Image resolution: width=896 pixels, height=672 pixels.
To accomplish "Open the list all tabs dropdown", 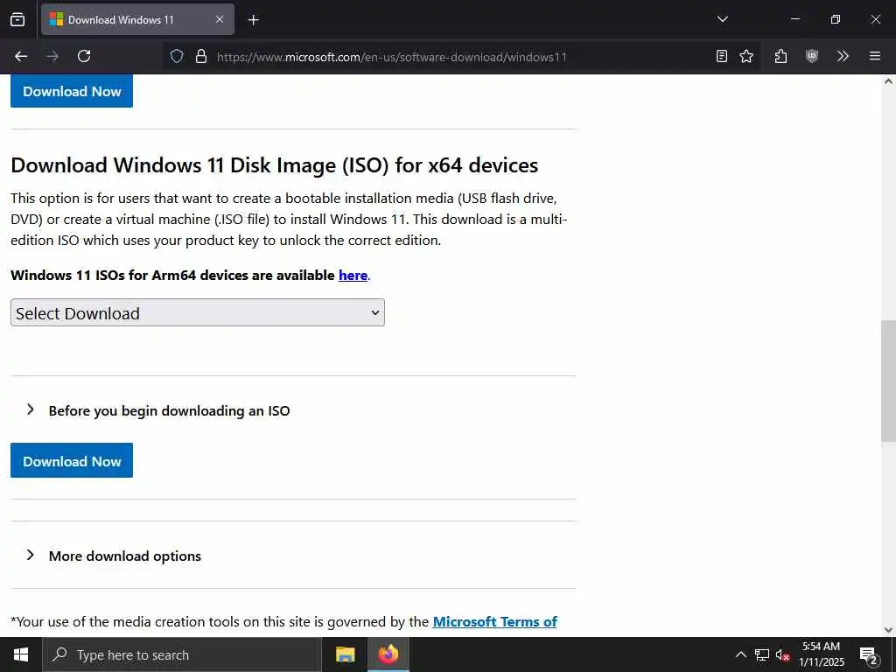I will (722, 19).
